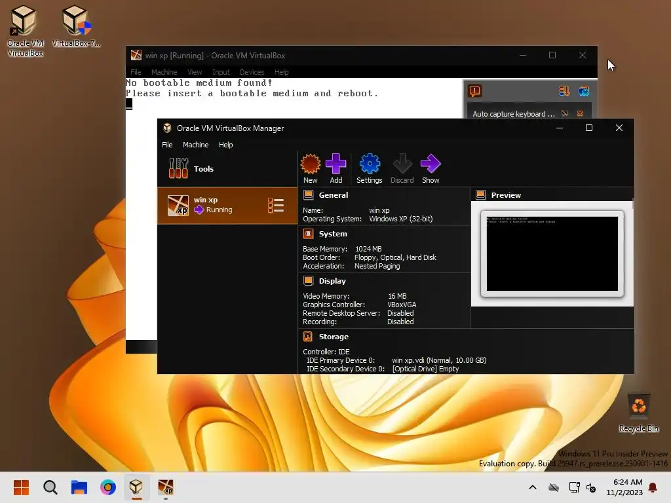
Task: Click the Preview panel icon
Action: point(480,195)
